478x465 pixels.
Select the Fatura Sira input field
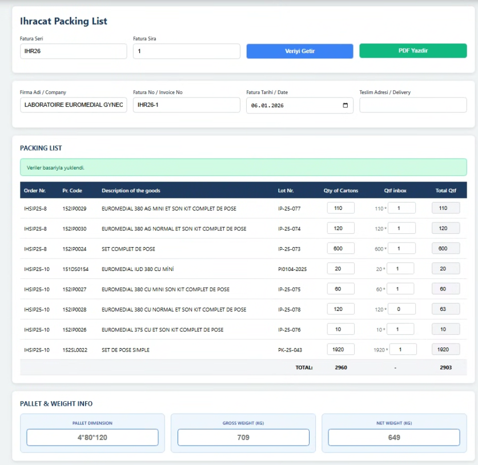point(186,51)
